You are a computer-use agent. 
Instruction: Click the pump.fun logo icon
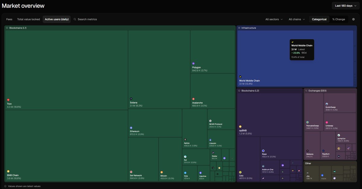pos(339,135)
